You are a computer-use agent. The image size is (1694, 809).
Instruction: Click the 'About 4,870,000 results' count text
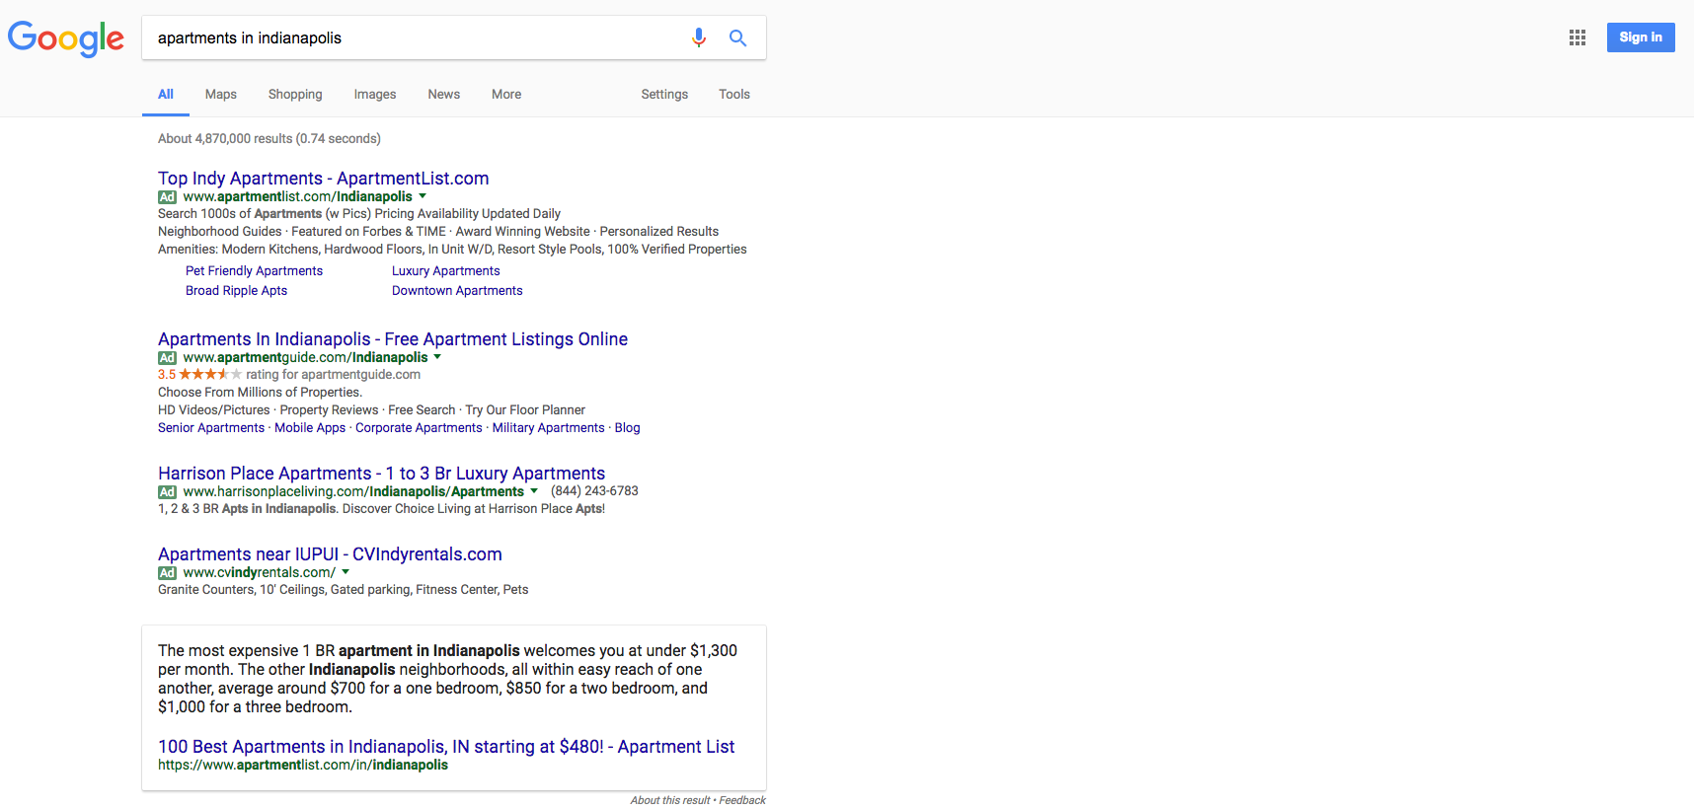pos(269,139)
